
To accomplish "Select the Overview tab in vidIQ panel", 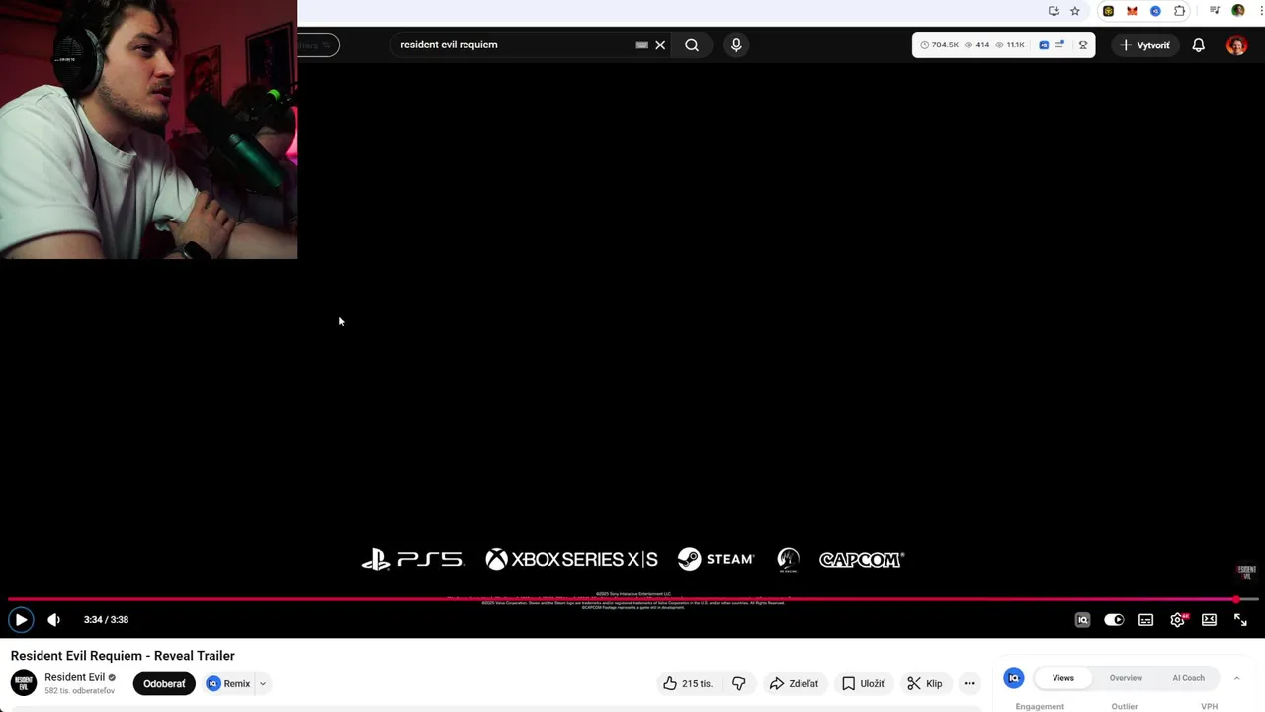I will (x=1126, y=678).
